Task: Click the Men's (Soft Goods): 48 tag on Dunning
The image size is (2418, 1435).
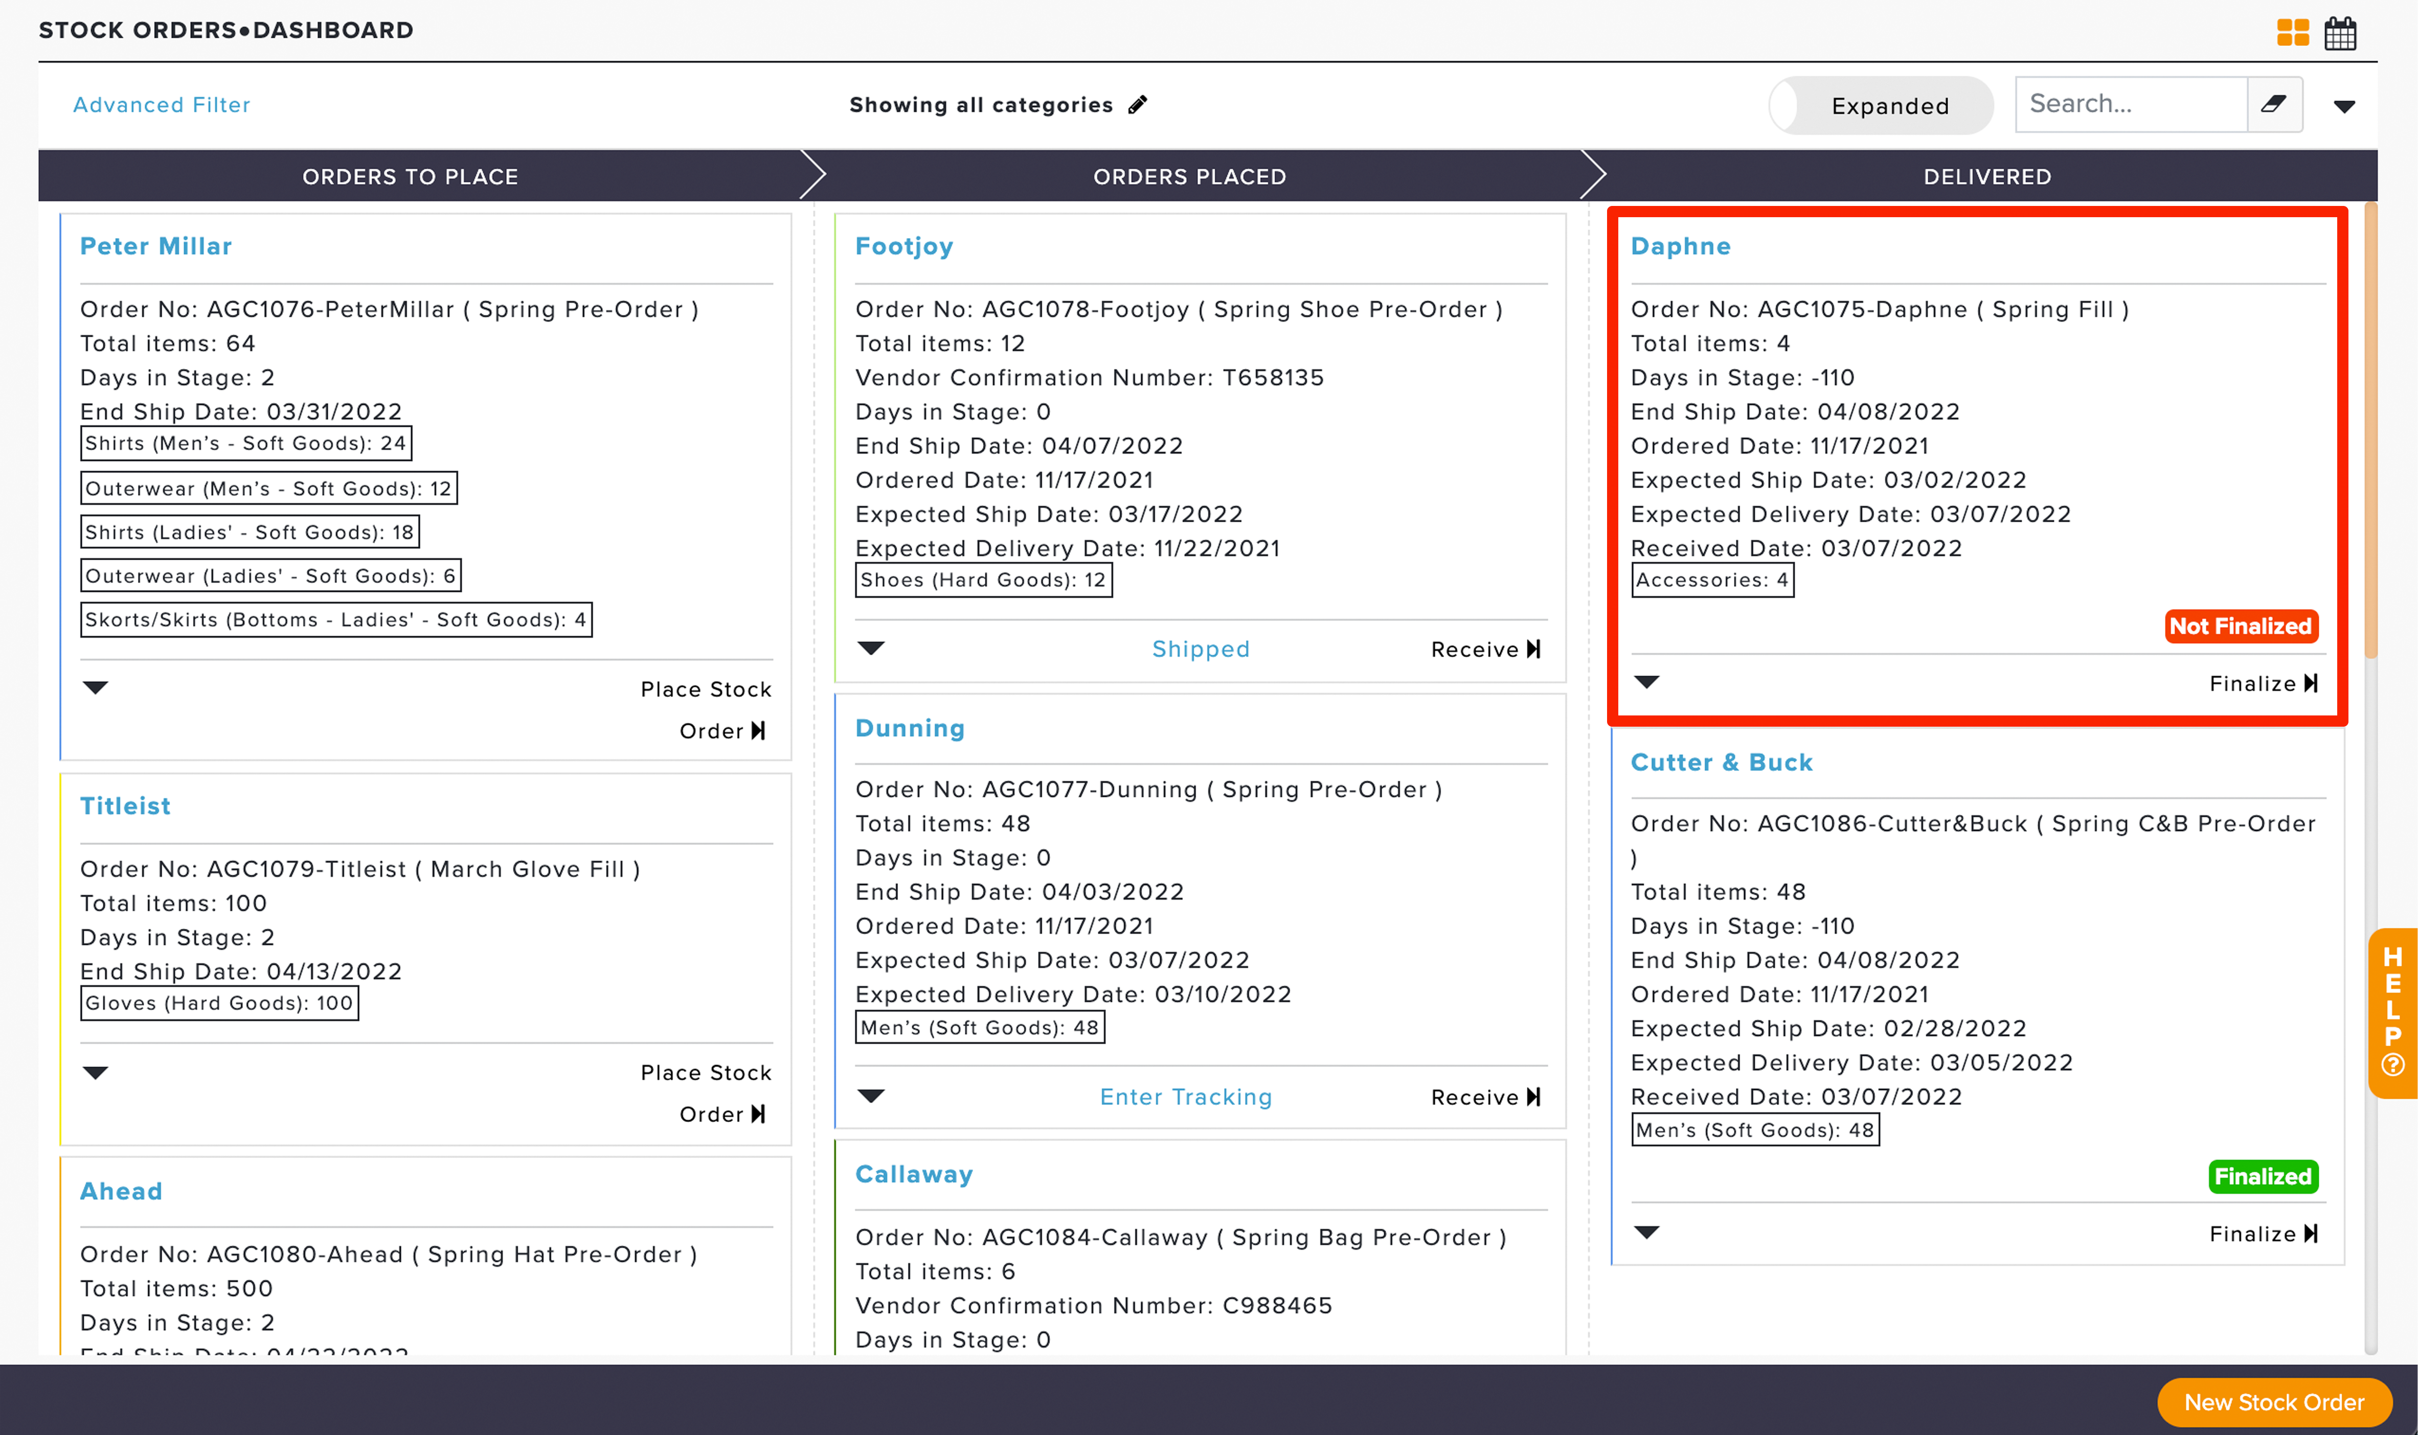Action: (980, 1027)
